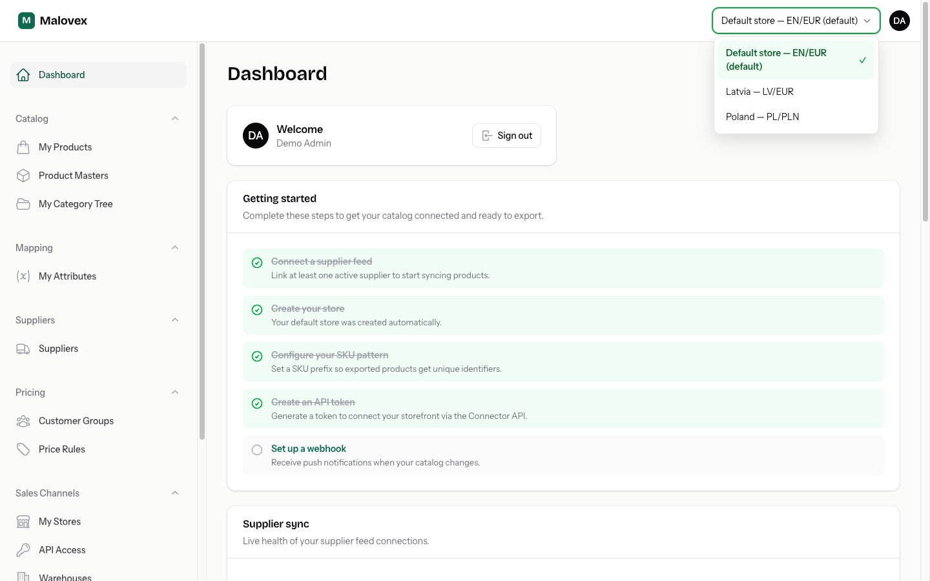
Task: Open API Access page
Action: pos(98,550)
